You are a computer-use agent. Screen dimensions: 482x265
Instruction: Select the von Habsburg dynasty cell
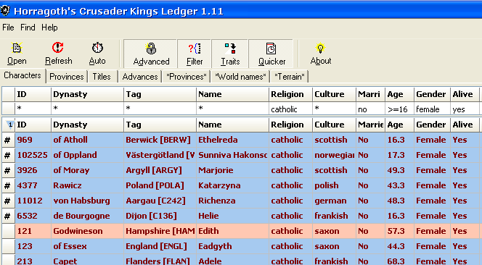tap(87, 201)
